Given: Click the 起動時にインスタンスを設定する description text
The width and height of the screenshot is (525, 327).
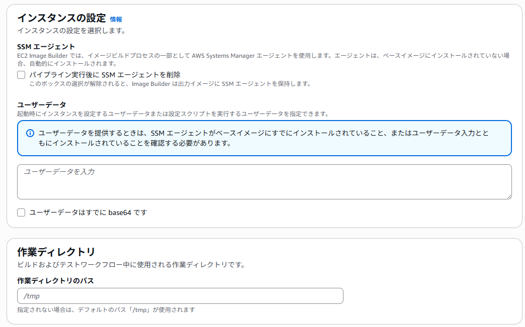Looking at the screenshot, I should coord(173,114).
